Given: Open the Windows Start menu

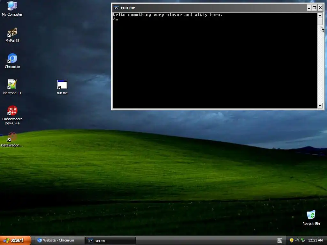Looking at the screenshot, I should click(x=15, y=240).
